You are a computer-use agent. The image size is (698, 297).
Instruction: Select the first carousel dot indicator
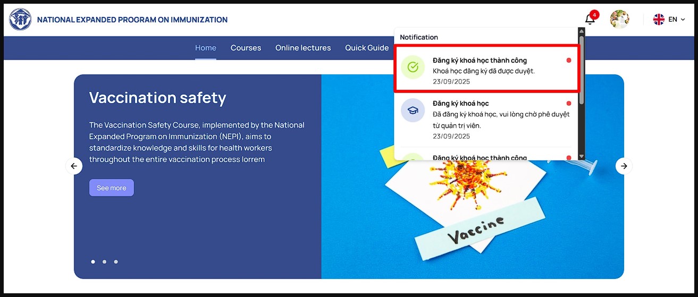[93, 262]
